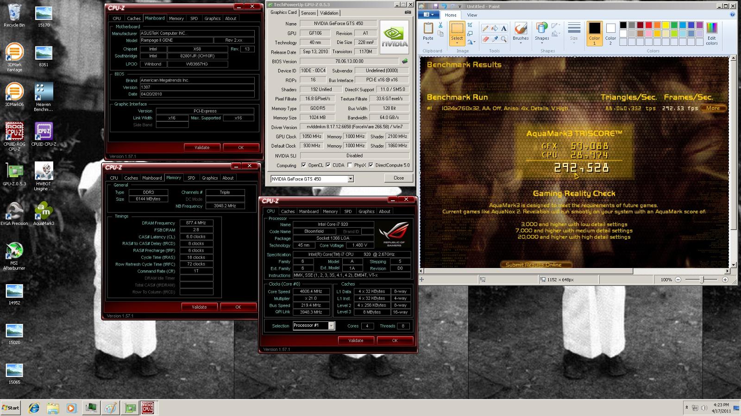Select the Magnifier tool in Paint
Screen dimensions: 741x416
click(503, 39)
